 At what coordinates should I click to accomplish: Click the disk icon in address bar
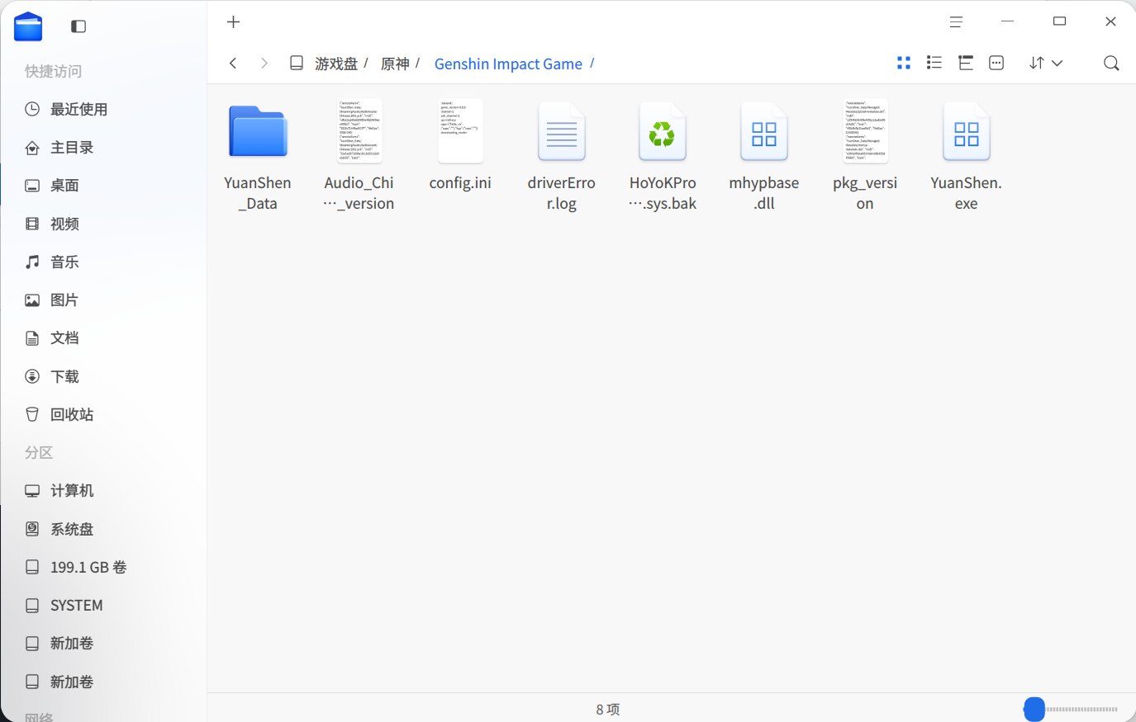click(297, 64)
